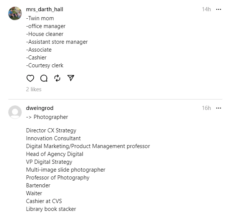Screen dimensions: 228x215
Task: Open more options on the mrs_darth_hall post
Action: click(x=219, y=9)
